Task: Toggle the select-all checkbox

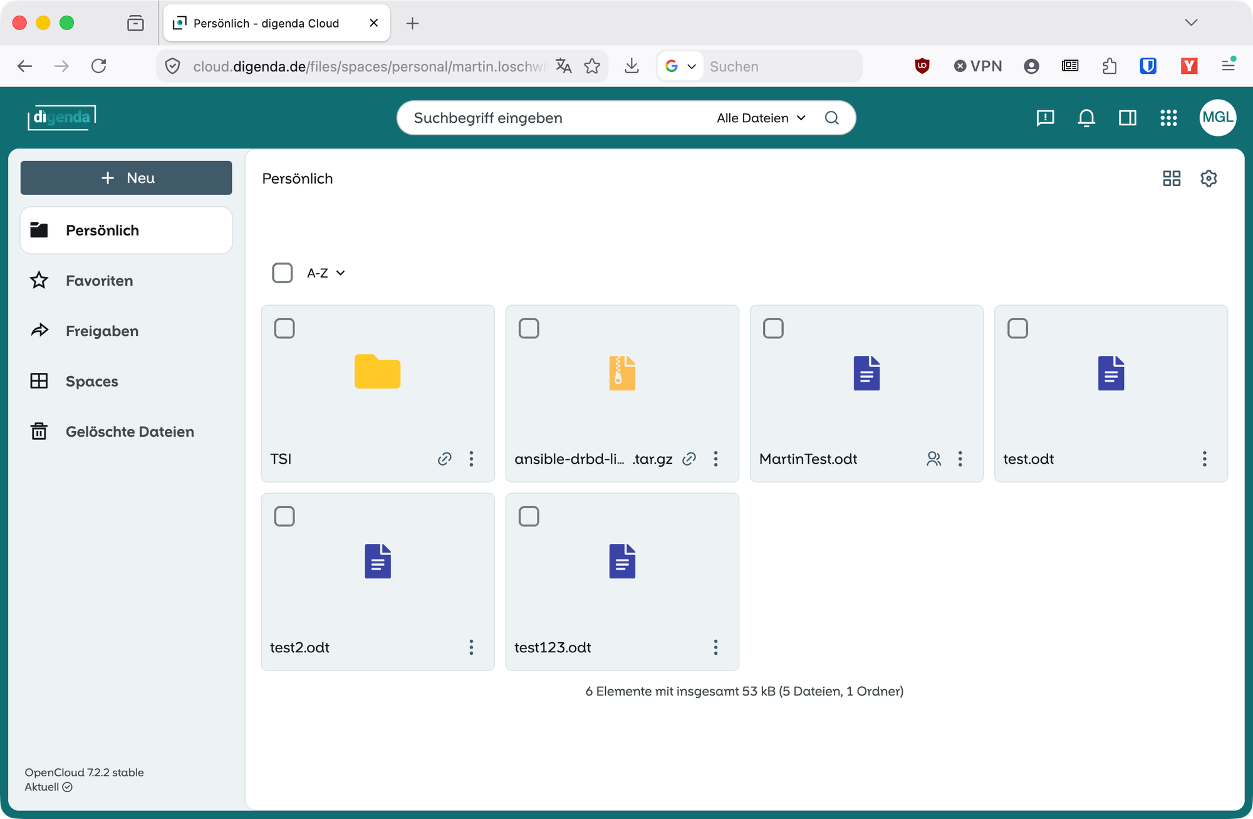Action: tap(282, 273)
